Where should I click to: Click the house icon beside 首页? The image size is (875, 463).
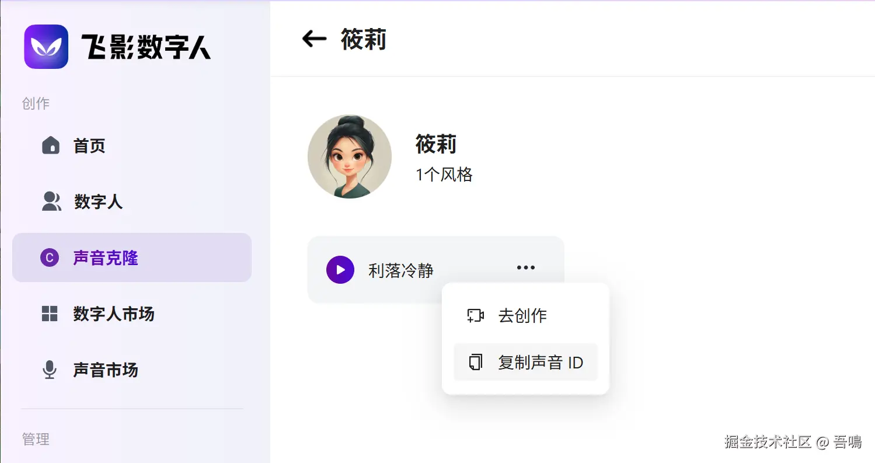[x=51, y=145]
